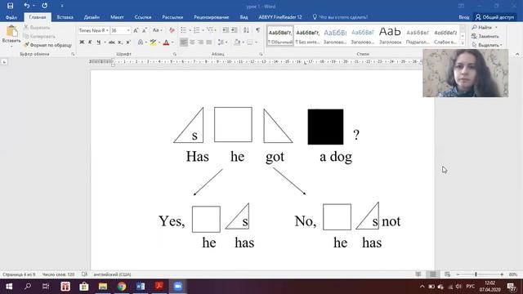Open the Zoom app from the taskbar
523x294 pixels.
[x=178, y=287]
